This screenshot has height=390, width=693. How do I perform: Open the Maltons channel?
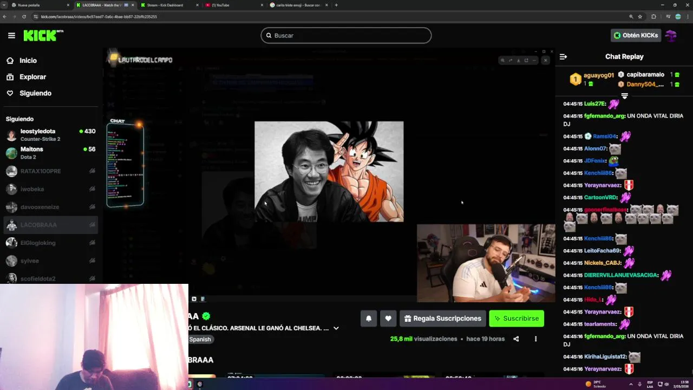coord(50,153)
